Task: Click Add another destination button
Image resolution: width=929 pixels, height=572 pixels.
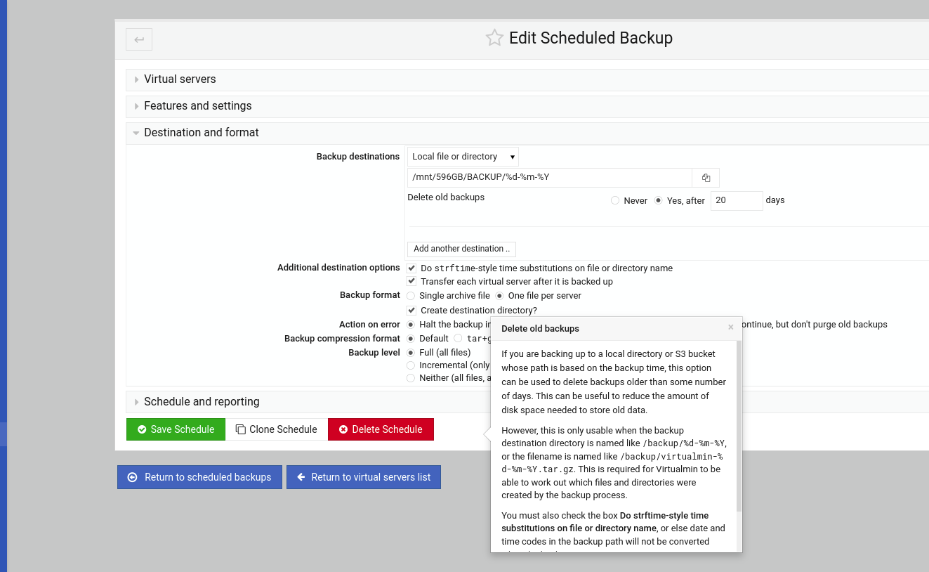Action: [x=461, y=249]
